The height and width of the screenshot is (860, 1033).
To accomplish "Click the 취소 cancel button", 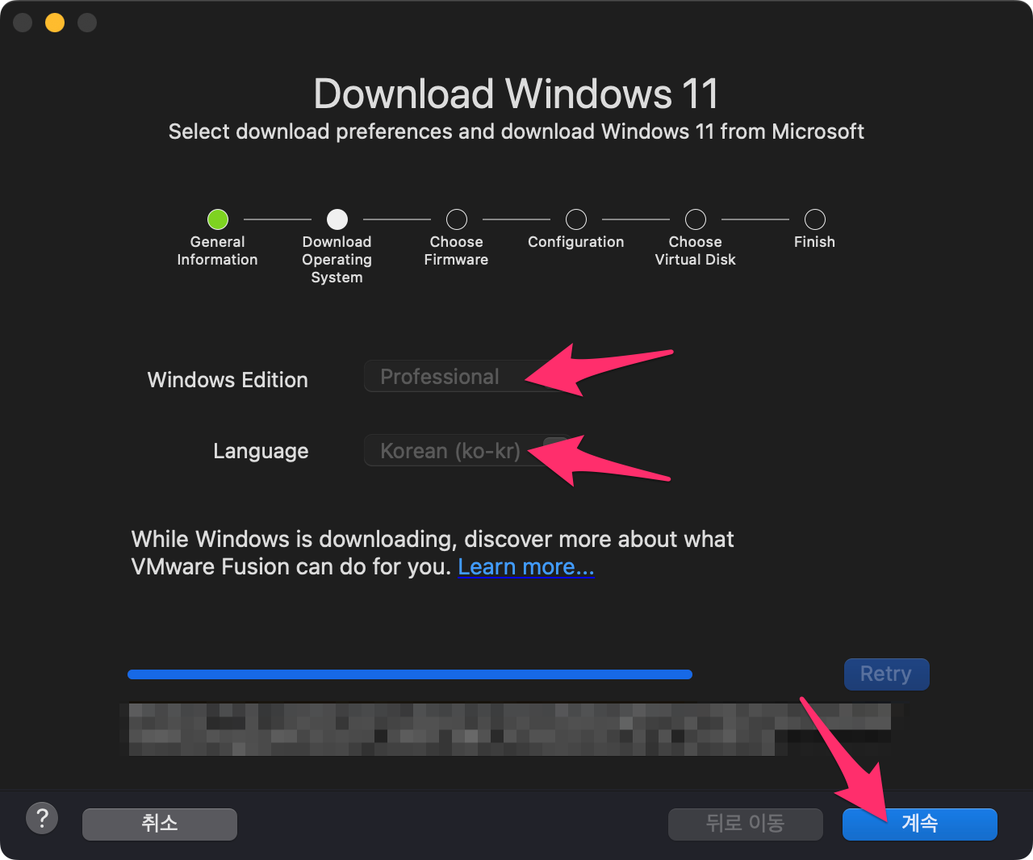I will tap(160, 824).
